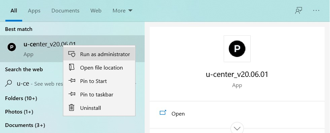Image resolution: width=330 pixels, height=133 pixels.
Task: Click the feedback person icon
Action: point(298,10)
